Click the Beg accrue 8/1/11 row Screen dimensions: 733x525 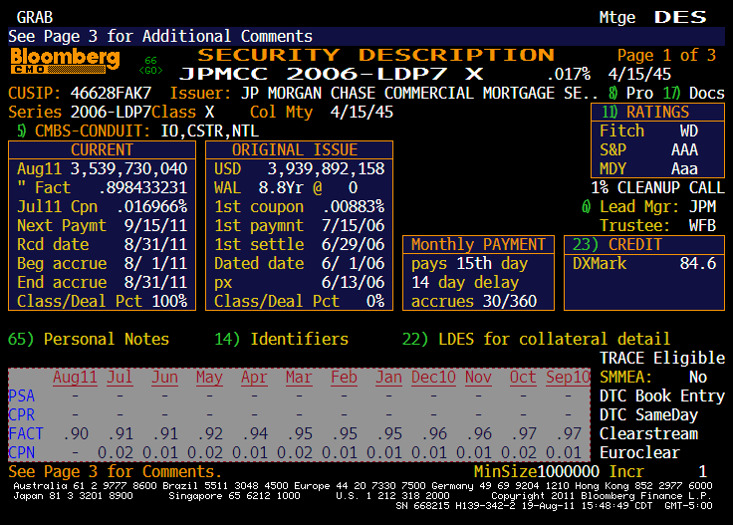102,263
